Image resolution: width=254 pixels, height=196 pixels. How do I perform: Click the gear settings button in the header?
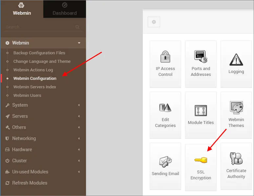click(x=154, y=22)
